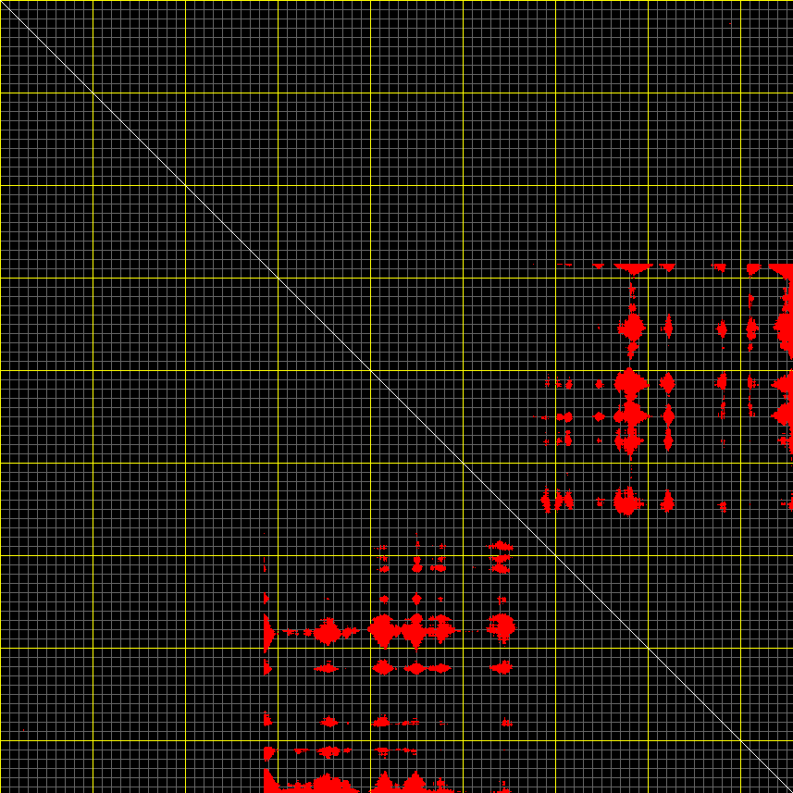Viewport: 793px width, 793px height.
Task: Click the twin red blobs at upper-right cluster's bottom-left
Action: pyautogui.click(x=553, y=501)
